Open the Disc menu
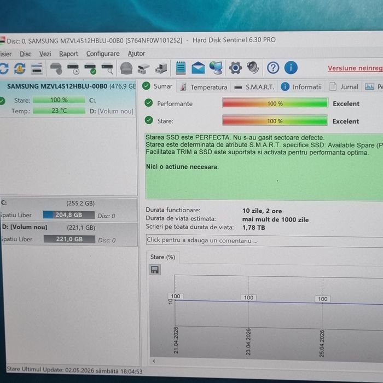This screenshot has height=383, width=383. [25, 54]
